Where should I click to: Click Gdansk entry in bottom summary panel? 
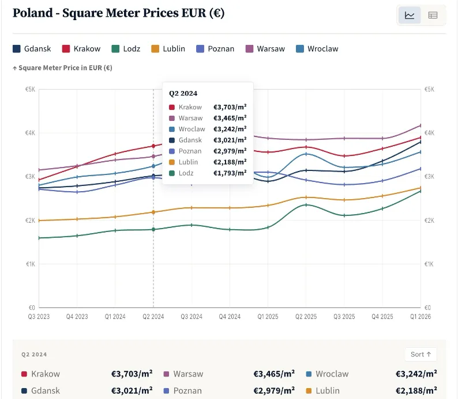87,391
